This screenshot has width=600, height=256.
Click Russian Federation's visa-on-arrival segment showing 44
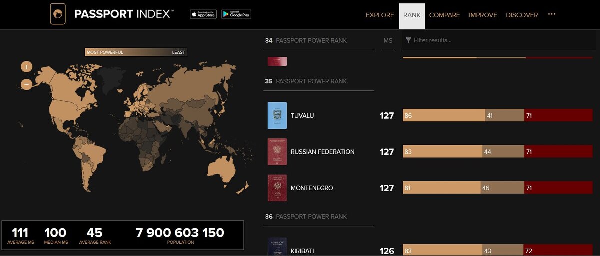click(503, 152)
